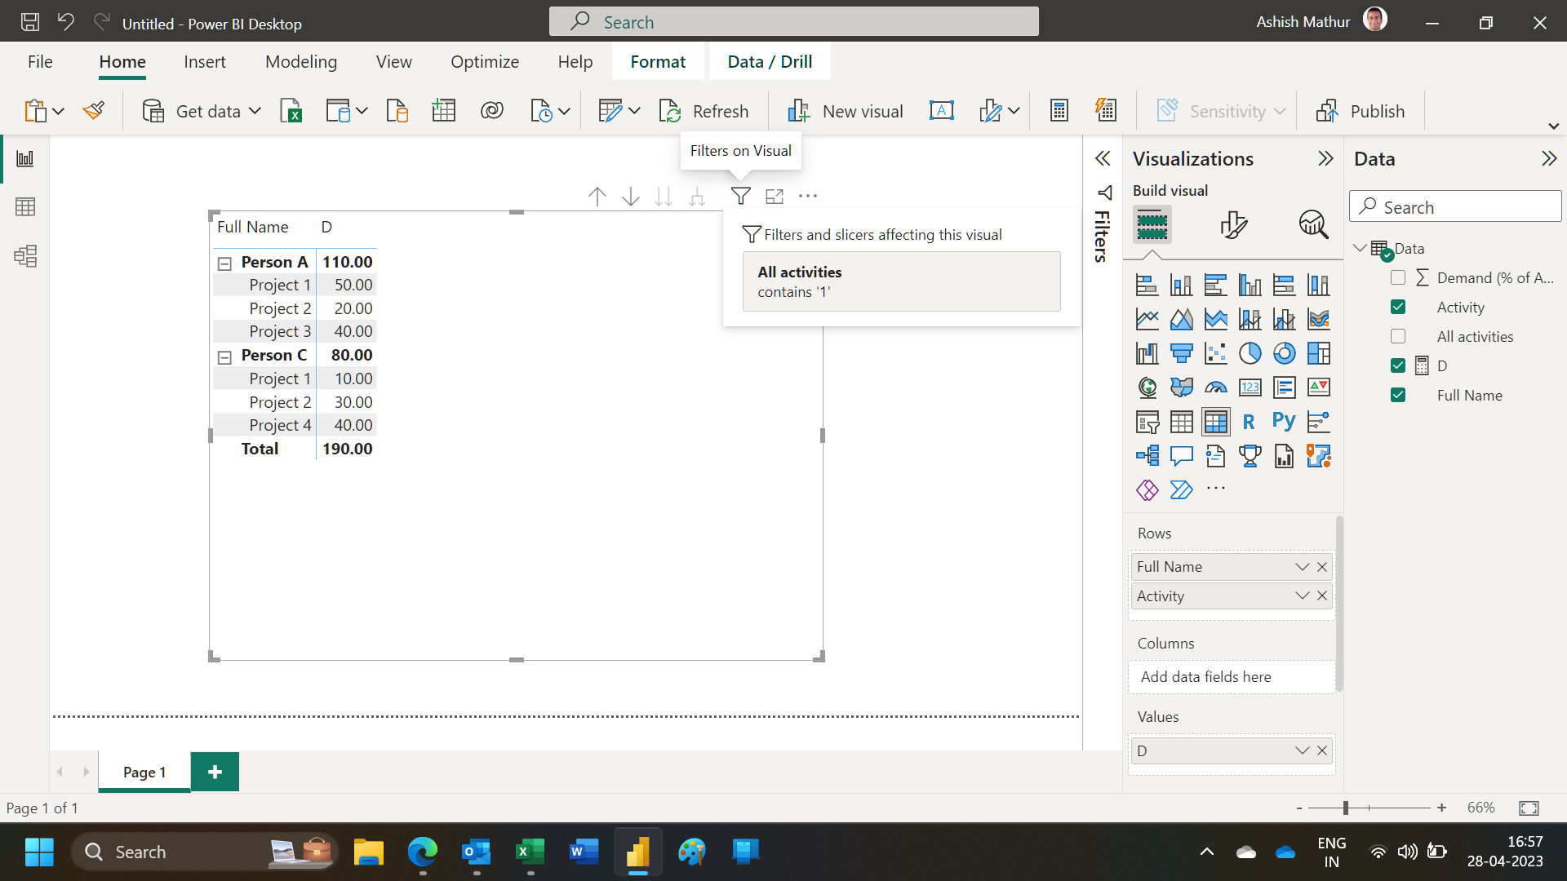Pick the Python visual icon

click(x=1284, y=422)
